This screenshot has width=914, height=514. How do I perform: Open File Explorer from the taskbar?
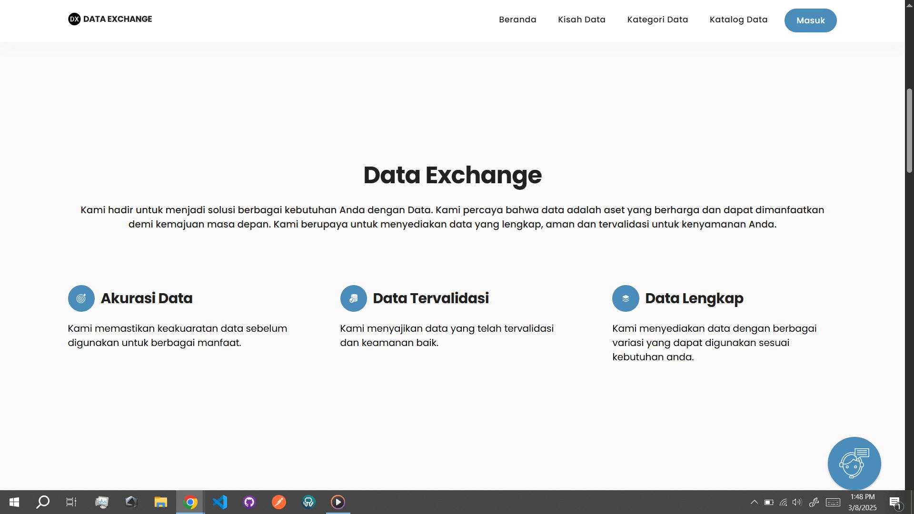click(x=161, y=502)
